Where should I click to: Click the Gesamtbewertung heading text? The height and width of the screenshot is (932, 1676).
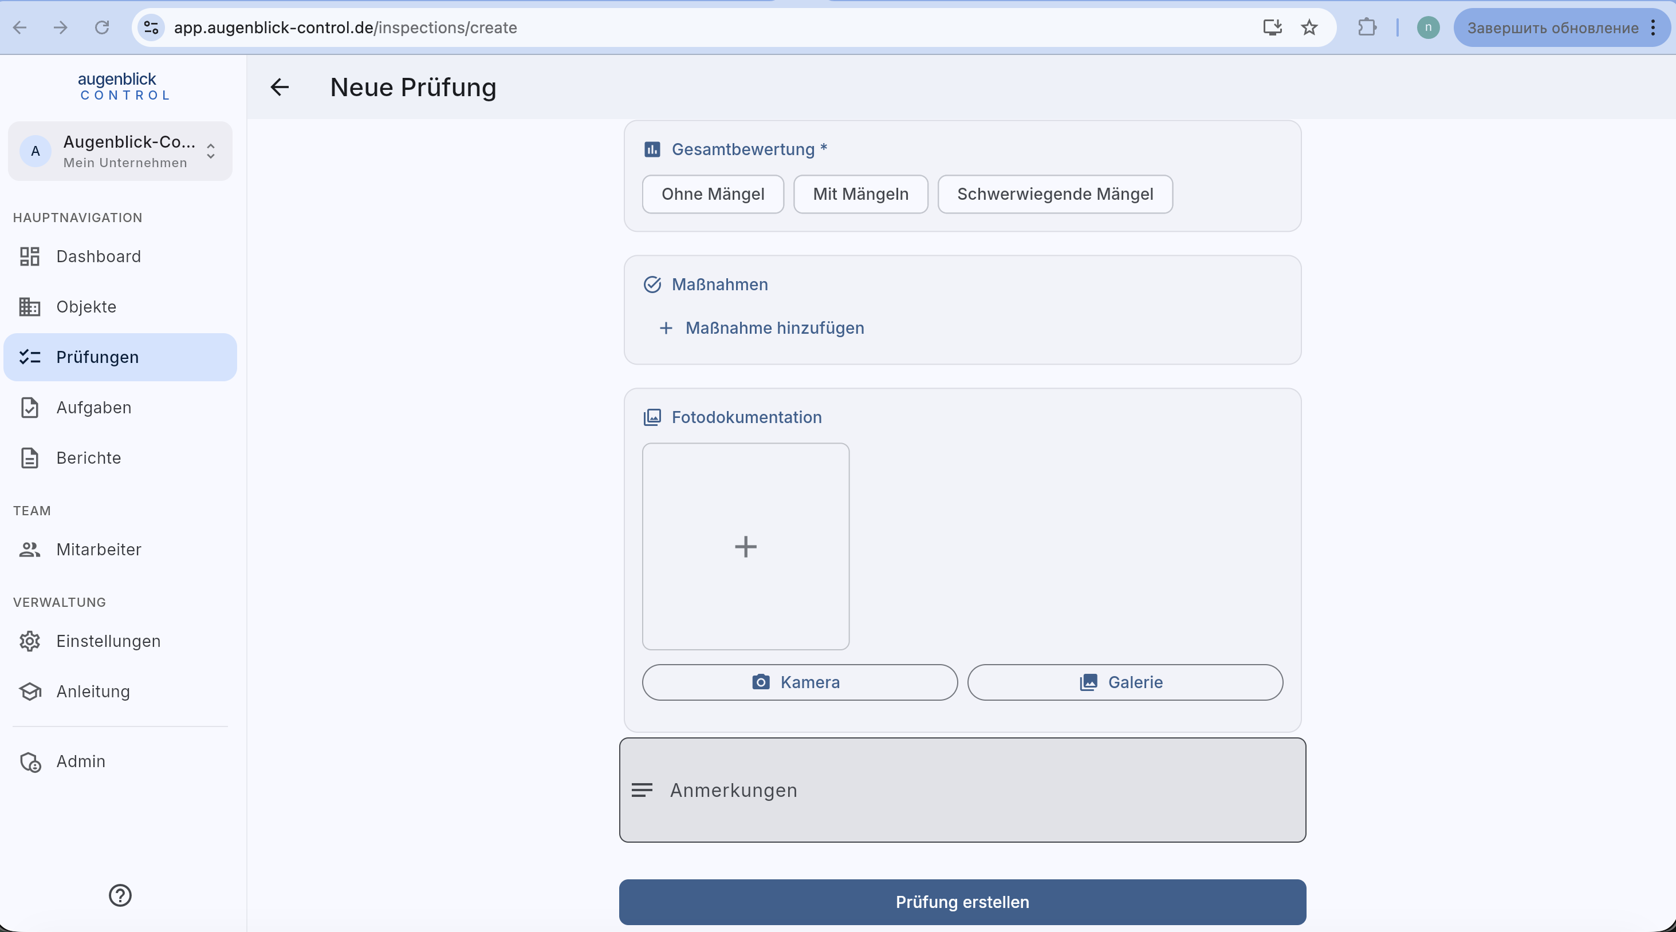point(749,149)
